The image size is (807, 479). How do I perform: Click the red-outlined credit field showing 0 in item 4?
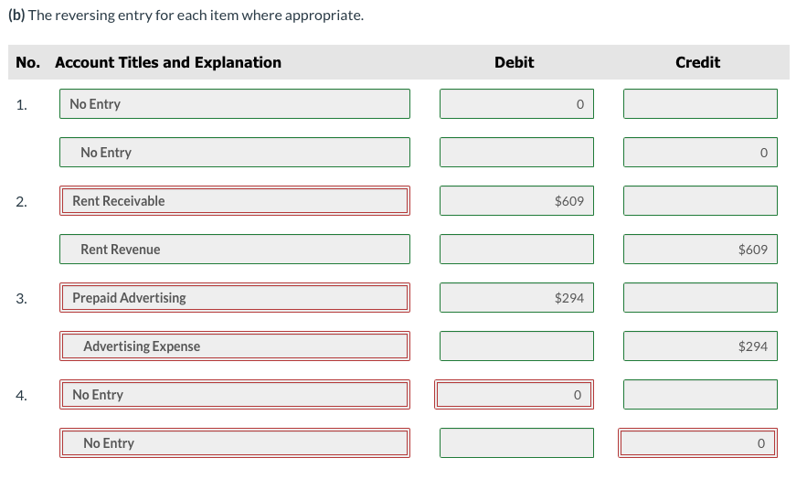click(698, 443)
